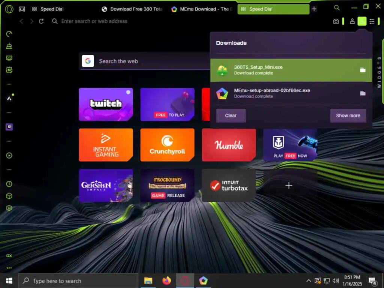
Task: Open the Instant Gaming tile
Action: 106,145
